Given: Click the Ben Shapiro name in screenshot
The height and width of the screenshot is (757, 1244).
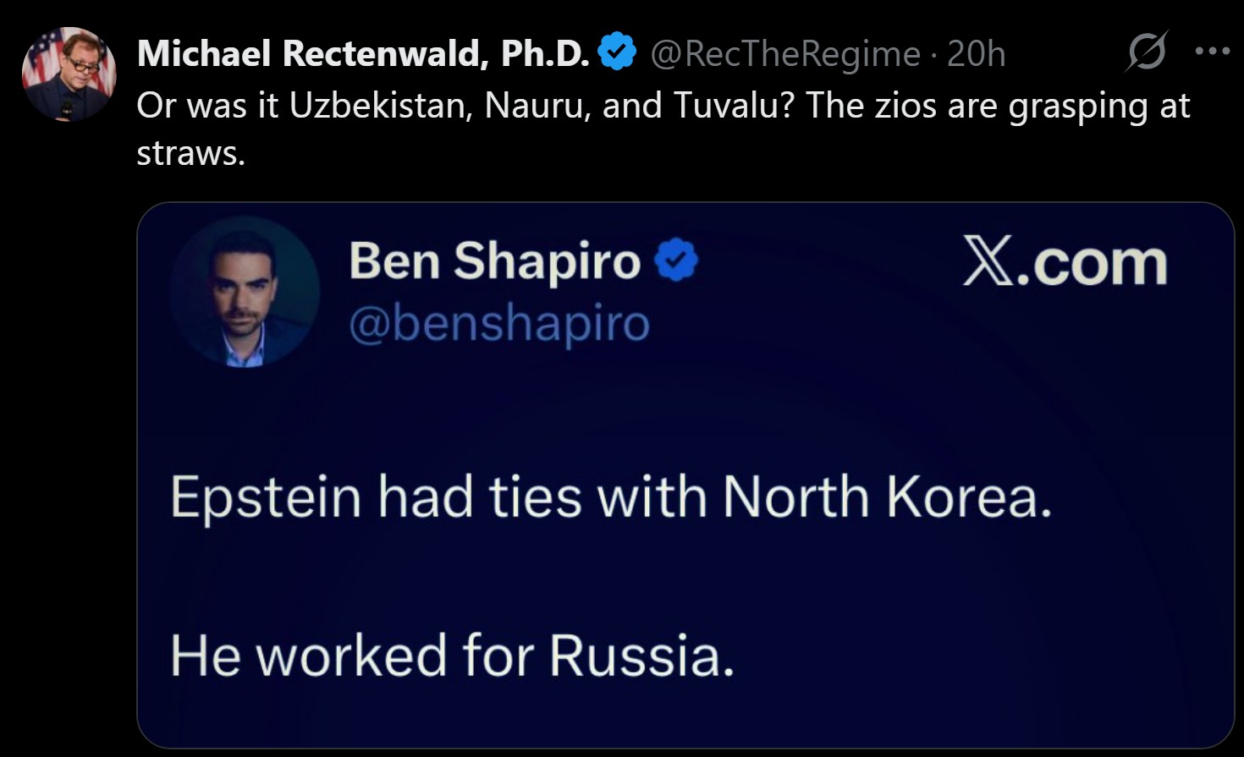Looking at the screenshot, I should (x=495, y=261).
